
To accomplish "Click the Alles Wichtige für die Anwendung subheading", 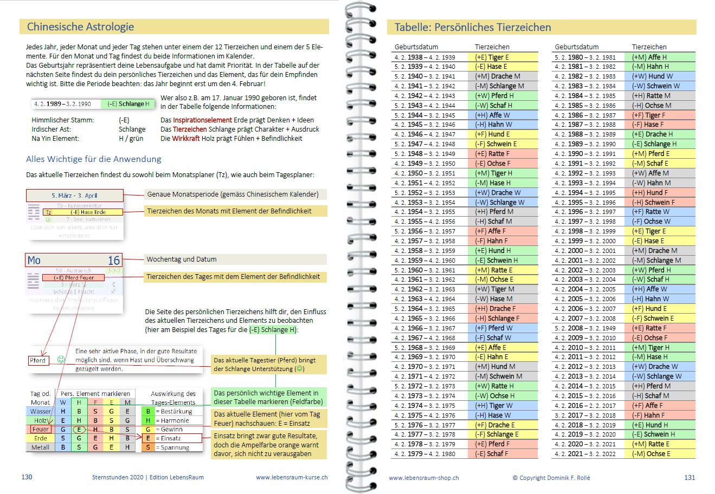I will (94, 159).
